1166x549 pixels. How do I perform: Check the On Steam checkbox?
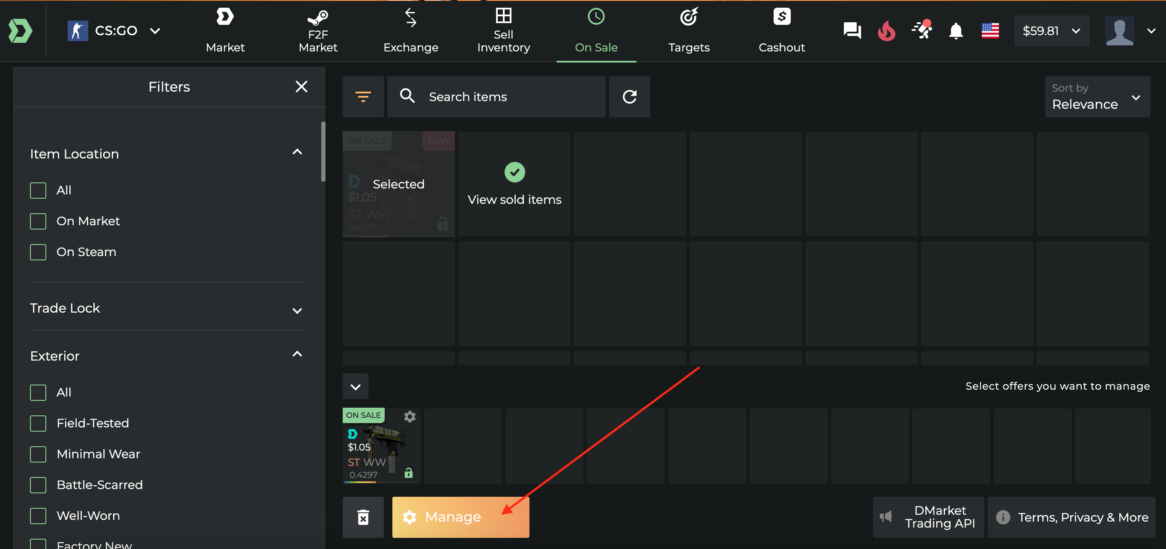pos(38,252)
